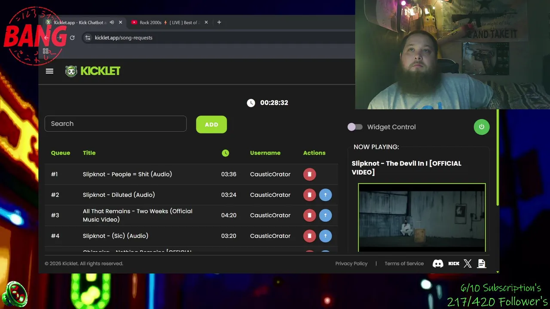
Task: Click the 03:20 duration value
Action: (229, 236)
